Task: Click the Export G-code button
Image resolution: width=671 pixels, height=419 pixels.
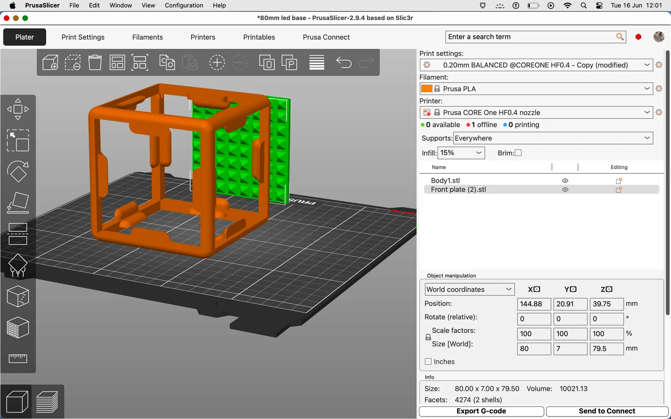Action: (481, 411)
